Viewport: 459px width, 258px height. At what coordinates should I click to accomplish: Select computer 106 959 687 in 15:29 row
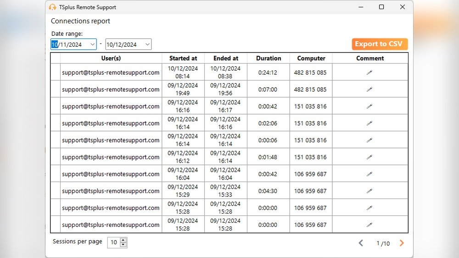310,191
